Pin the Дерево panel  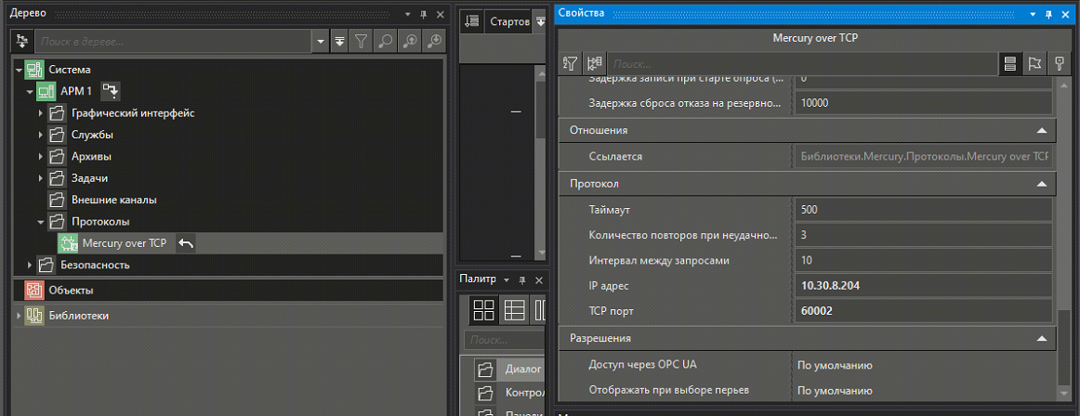[x=424, y=14]
